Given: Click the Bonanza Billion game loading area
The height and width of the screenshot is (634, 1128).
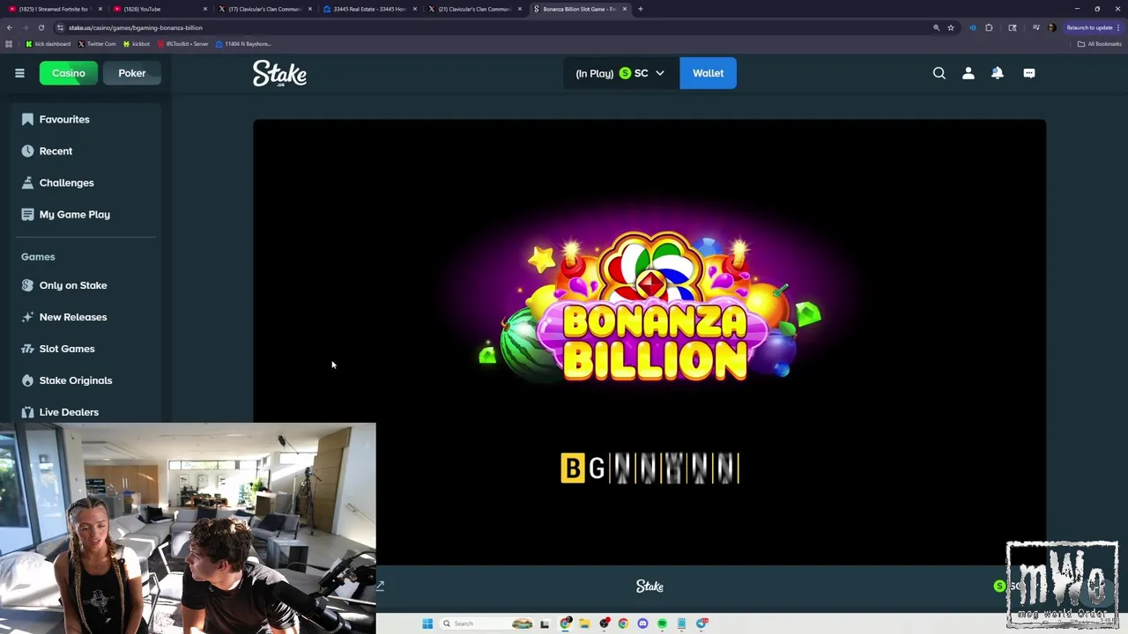Looking at the screenshot, I should [x=649, y=342].
